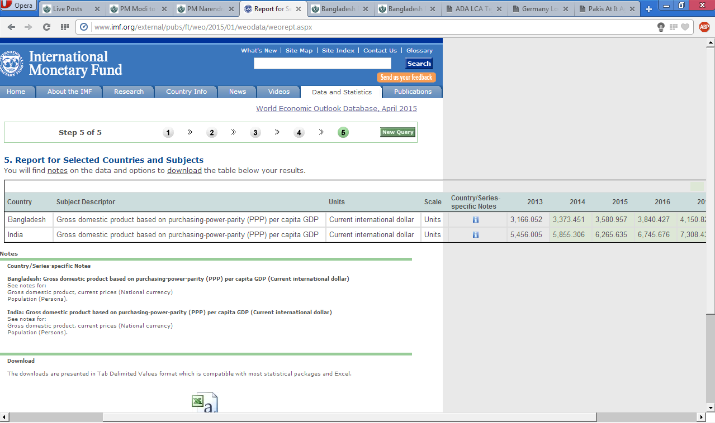Click the Send us your feedback button
The image size is (715, 423).
pyautogui.click(x=406, y=78)
